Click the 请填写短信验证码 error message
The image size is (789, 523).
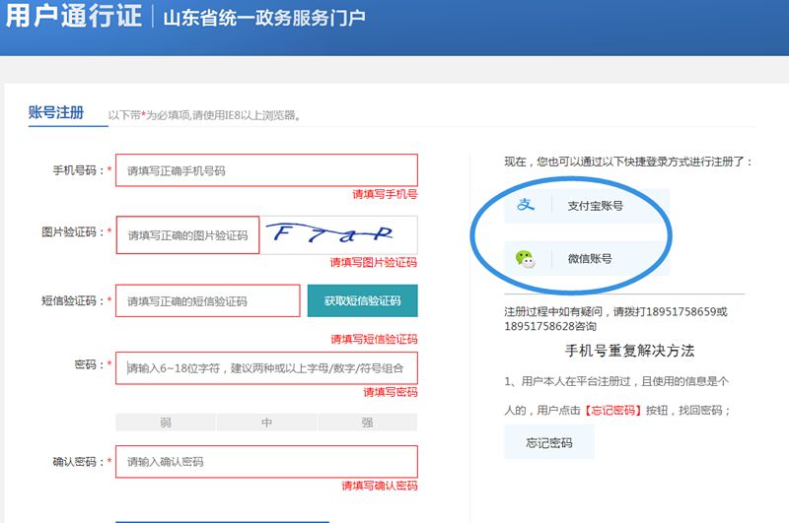pos(374,339)
